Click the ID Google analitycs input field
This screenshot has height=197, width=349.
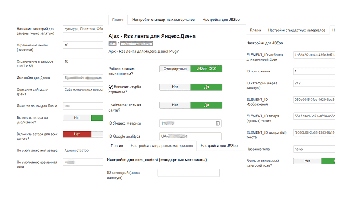point(190,136)
